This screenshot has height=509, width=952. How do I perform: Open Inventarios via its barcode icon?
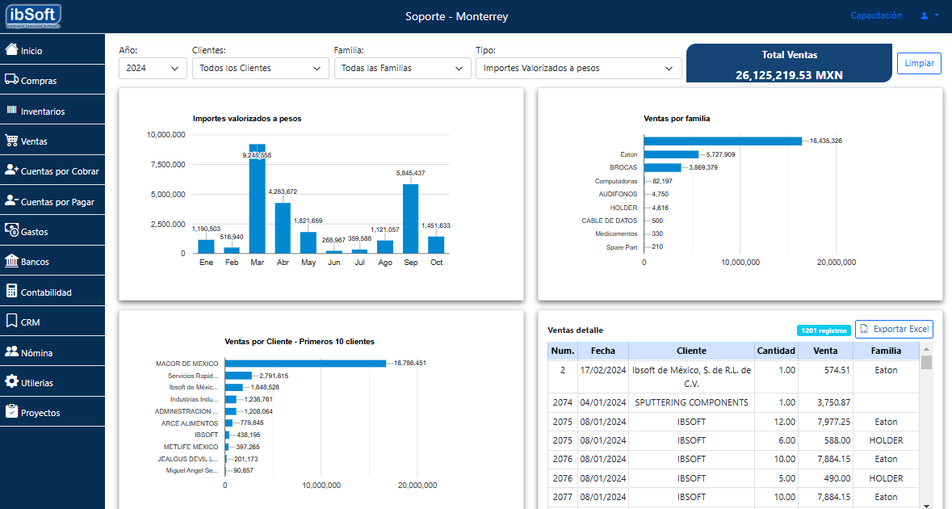pyautogui.click(x=11, y=110)
